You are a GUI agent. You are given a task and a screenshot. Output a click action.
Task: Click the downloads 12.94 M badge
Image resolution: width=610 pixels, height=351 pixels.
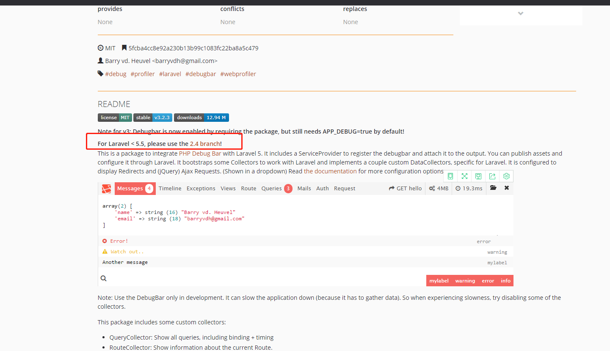(x=201, y=118)
